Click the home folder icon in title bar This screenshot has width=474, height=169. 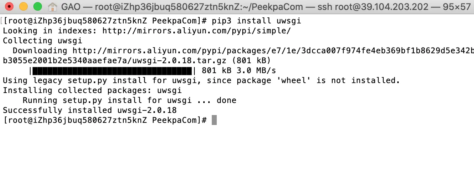tap(53, 6)
